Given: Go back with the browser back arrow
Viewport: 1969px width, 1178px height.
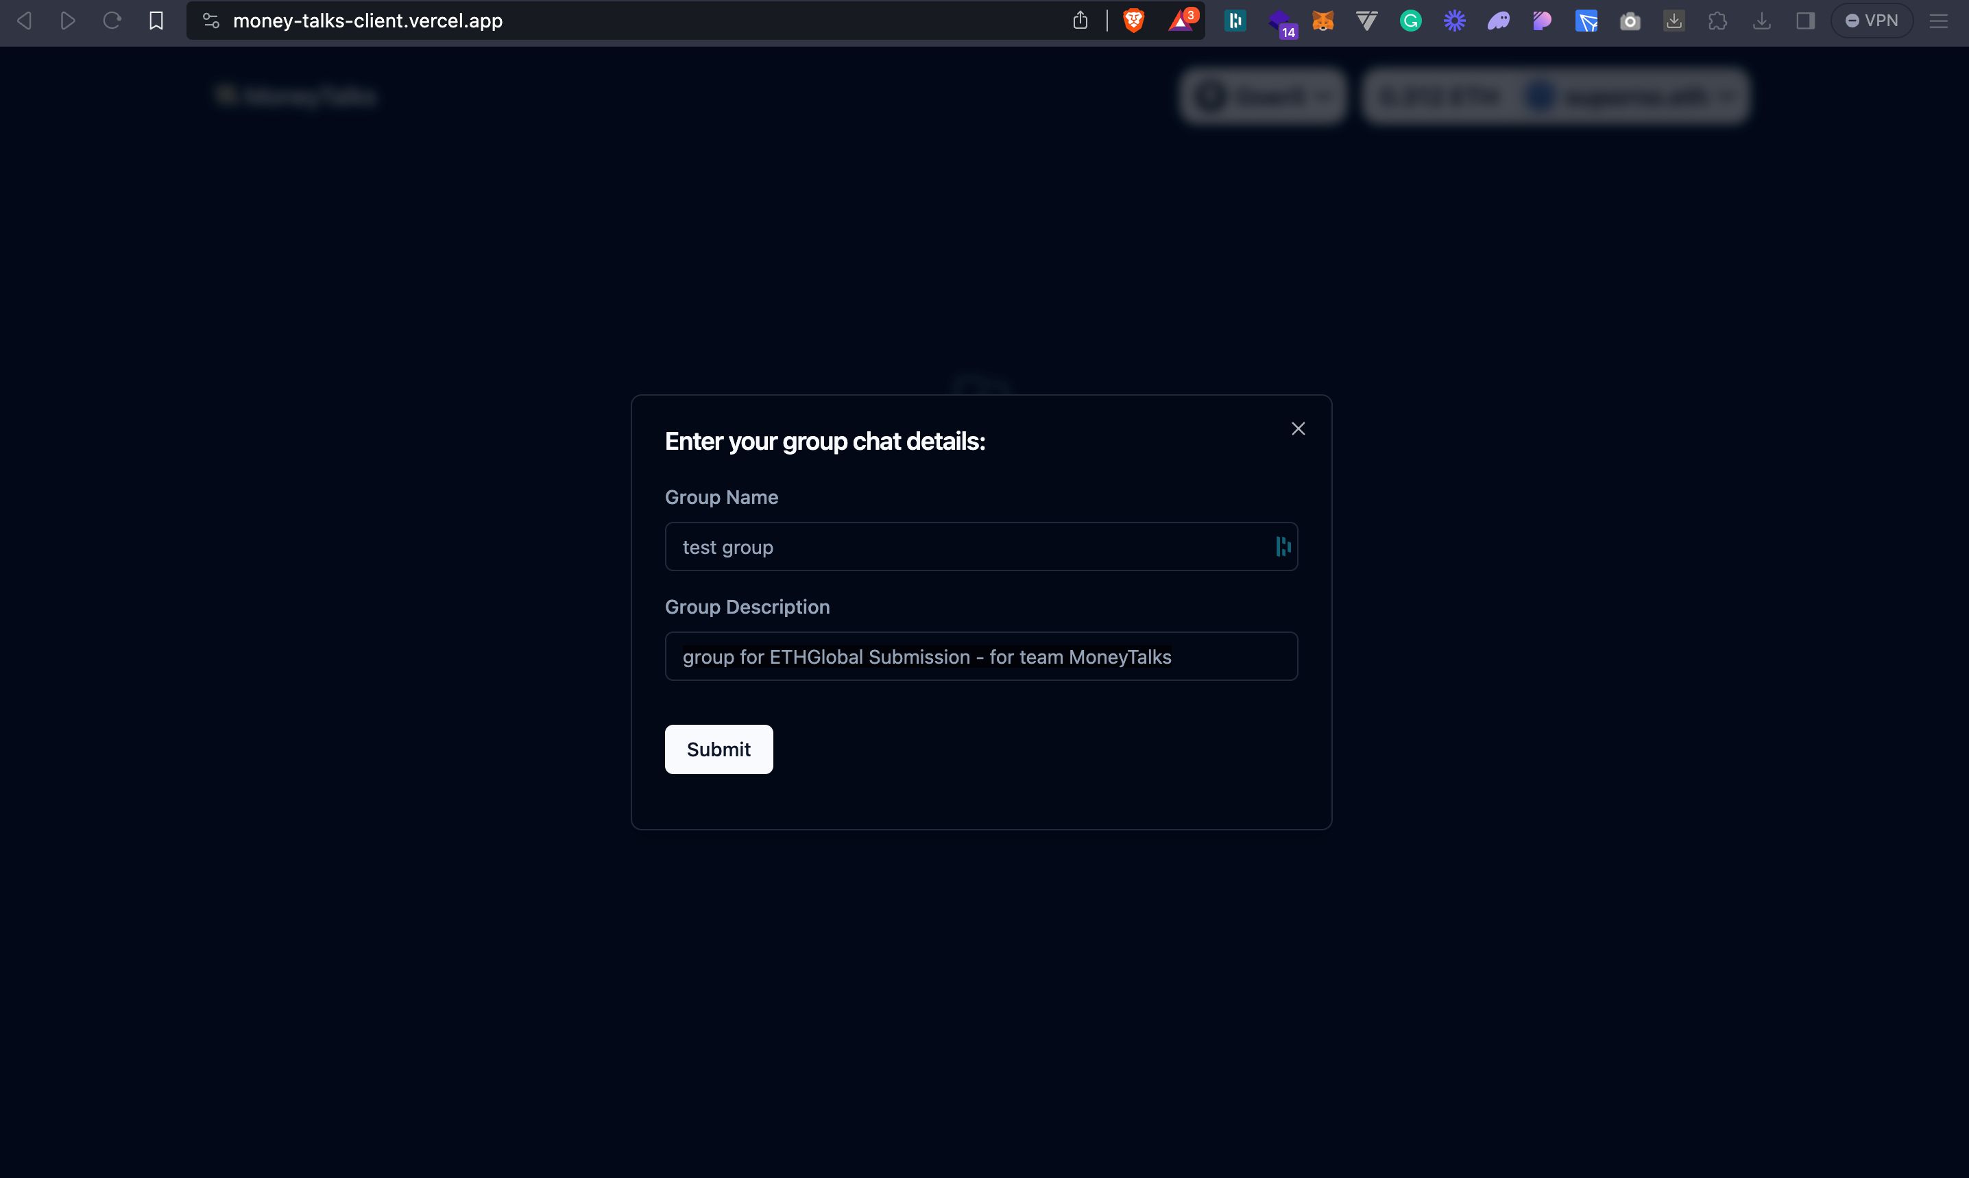Looking at the screenshot, I should 25,21.
